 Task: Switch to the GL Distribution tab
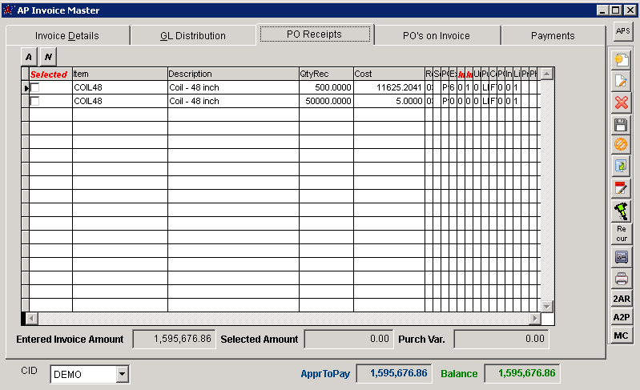point(193,35)
